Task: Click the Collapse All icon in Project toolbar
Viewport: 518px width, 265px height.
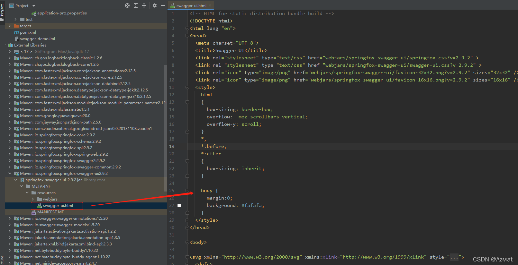Action: [144, 5]
